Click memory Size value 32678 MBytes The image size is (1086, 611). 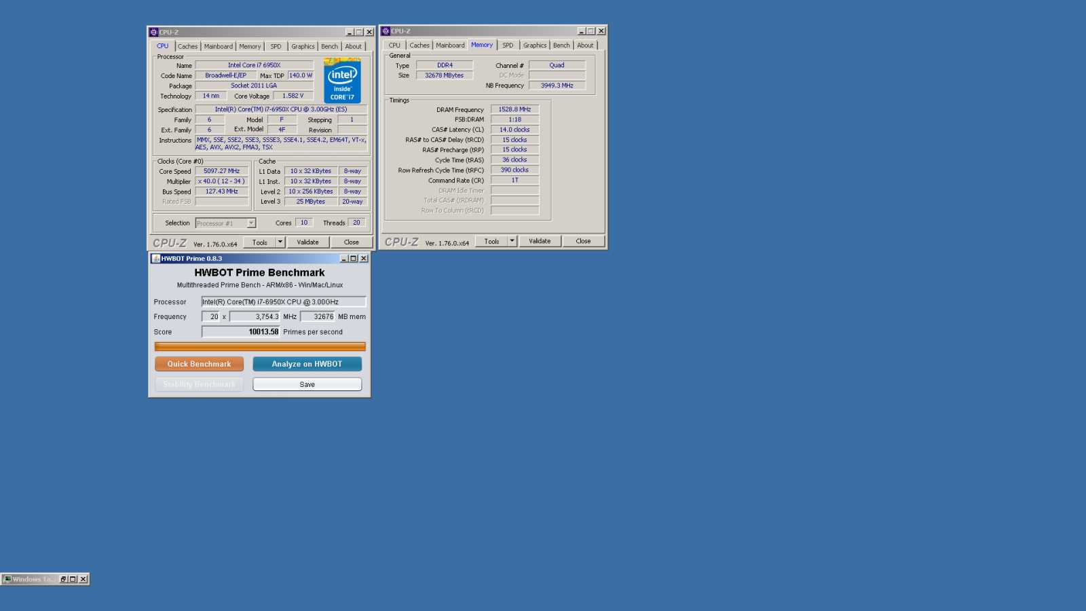[445, 75]
